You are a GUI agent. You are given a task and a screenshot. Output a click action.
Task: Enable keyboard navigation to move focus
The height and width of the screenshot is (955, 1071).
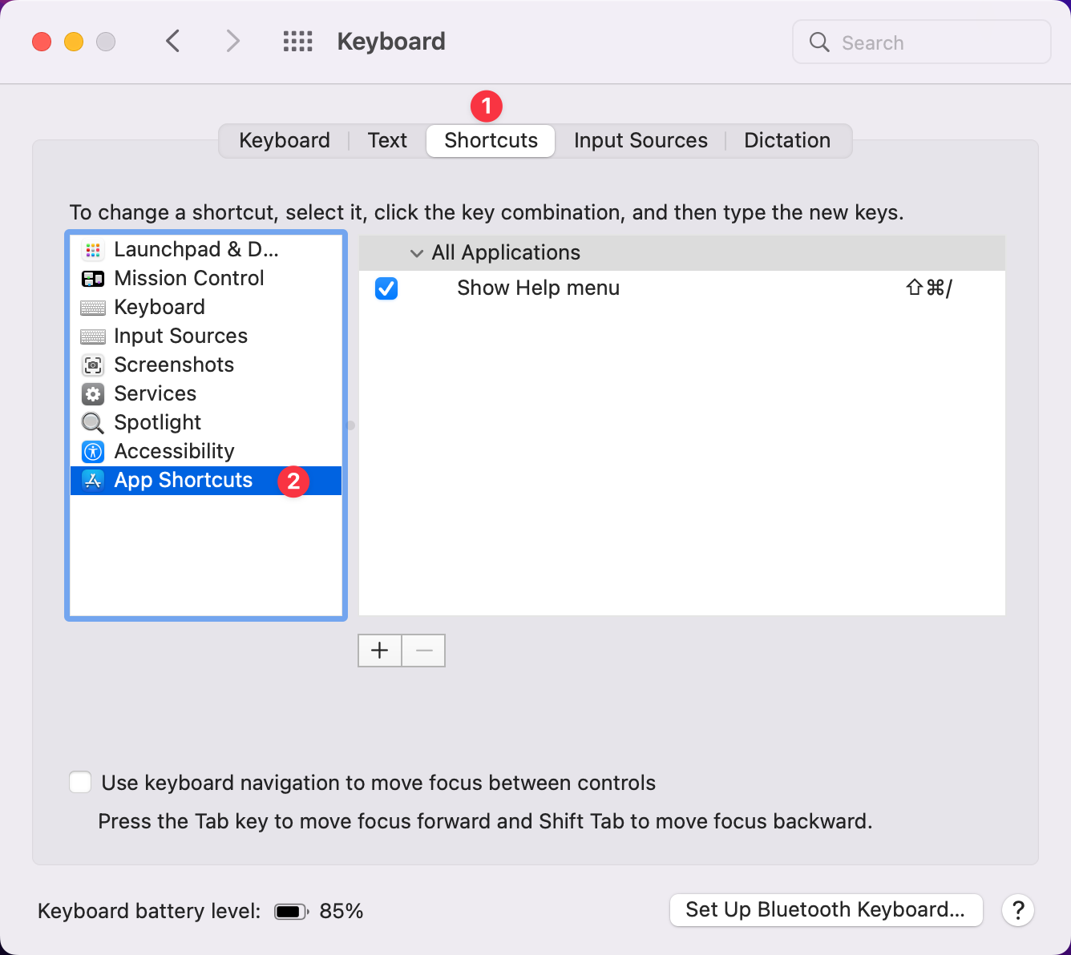(x=80, y=782)
